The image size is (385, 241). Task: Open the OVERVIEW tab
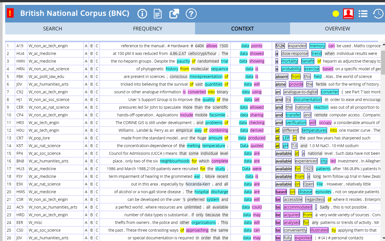(337, 28)
